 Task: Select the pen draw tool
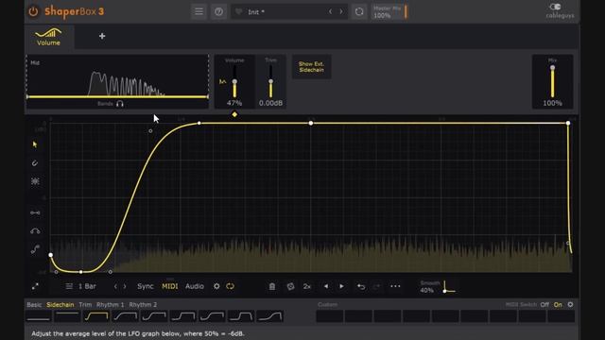pyautogui.click(x=35, y=163)
